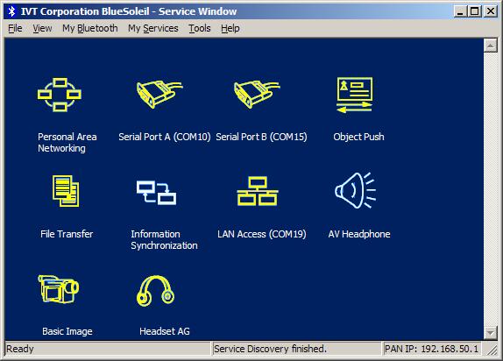Open the Help menu
Viewport: 503px width, 361px height.
click(230, 28)
